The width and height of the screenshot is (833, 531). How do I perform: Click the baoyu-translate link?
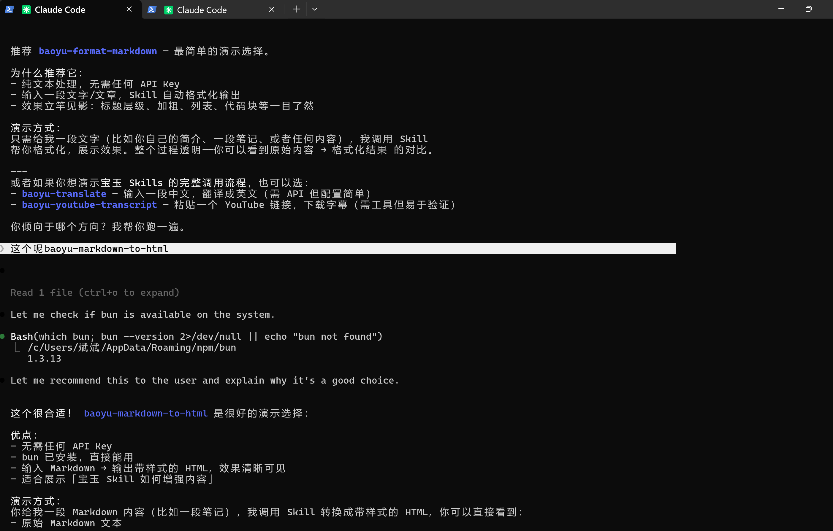[x=64, y=194]
